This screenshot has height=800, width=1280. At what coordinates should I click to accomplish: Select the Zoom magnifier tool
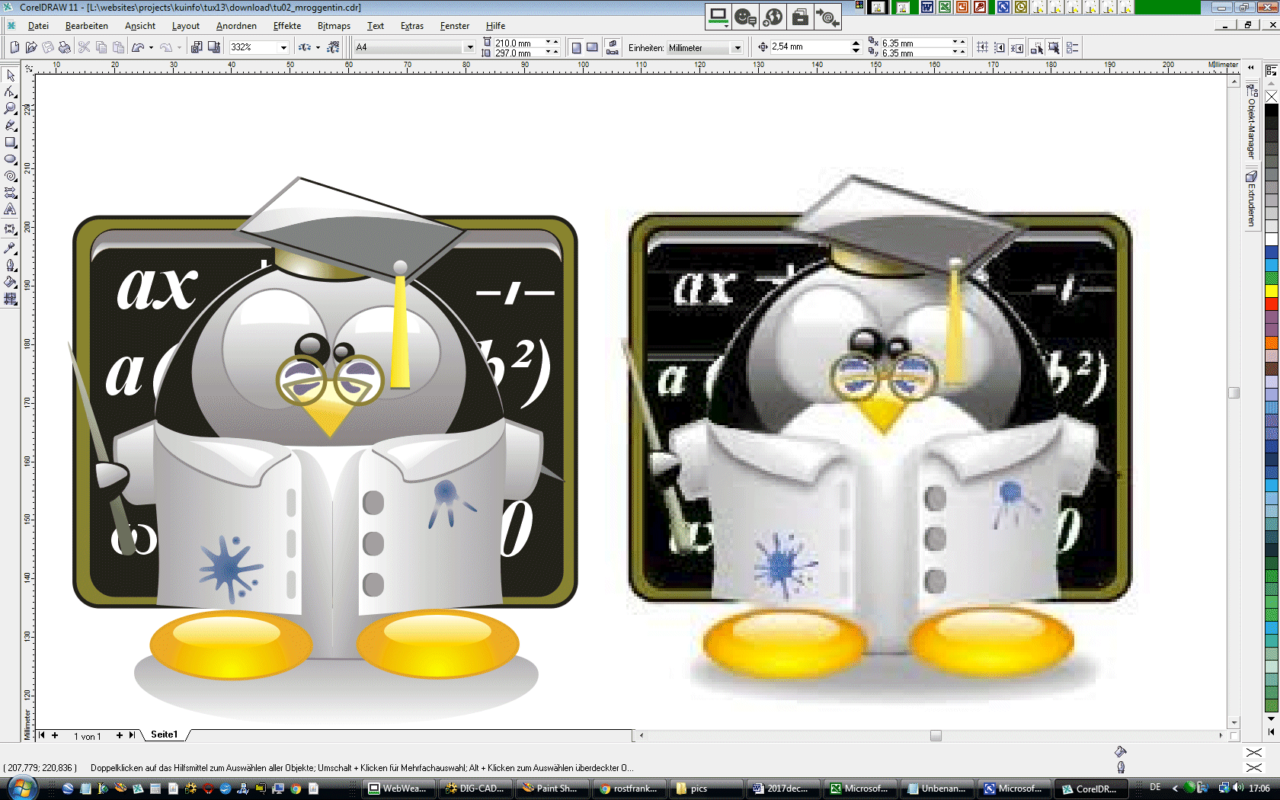coord(11,108)
